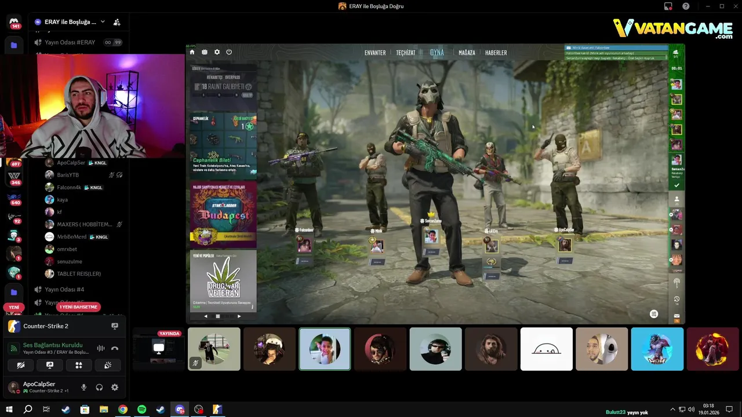
Task: Go to next store carousel item
Action: tap(239, 316)
